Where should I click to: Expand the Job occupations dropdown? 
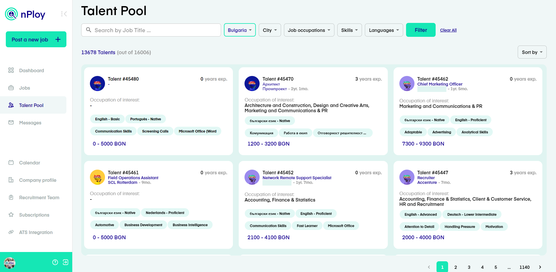[309, 30]
